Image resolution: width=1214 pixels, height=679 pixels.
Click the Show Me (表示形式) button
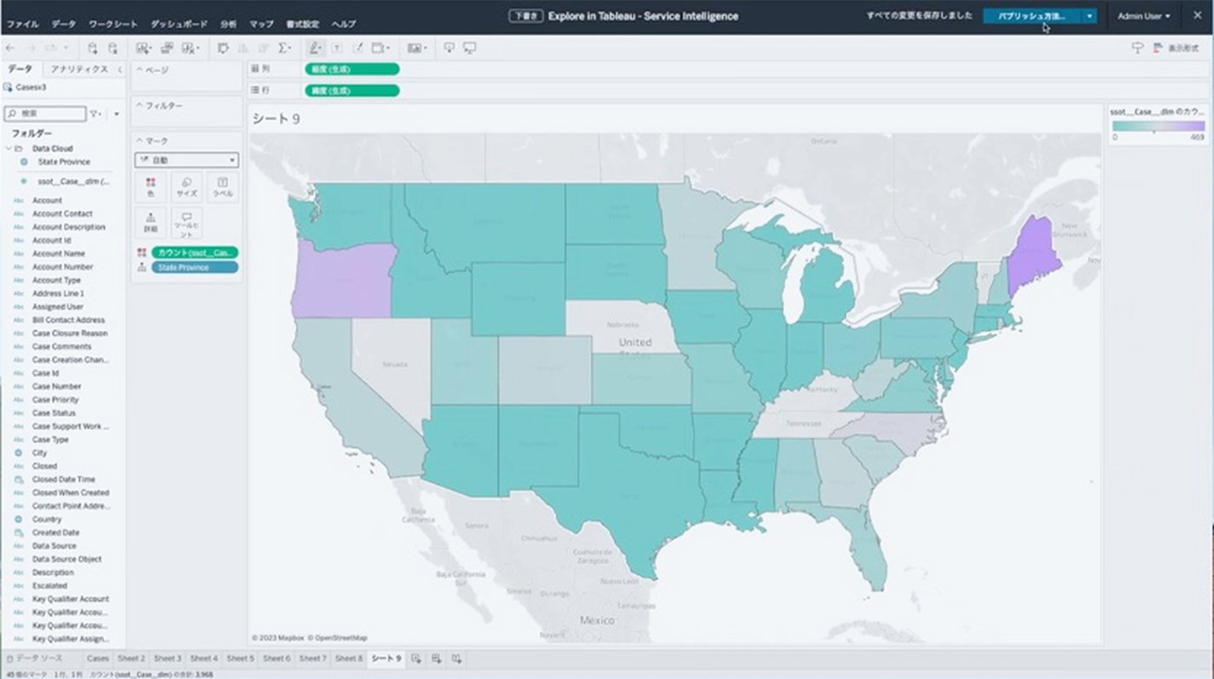[x=1176, y=49]
